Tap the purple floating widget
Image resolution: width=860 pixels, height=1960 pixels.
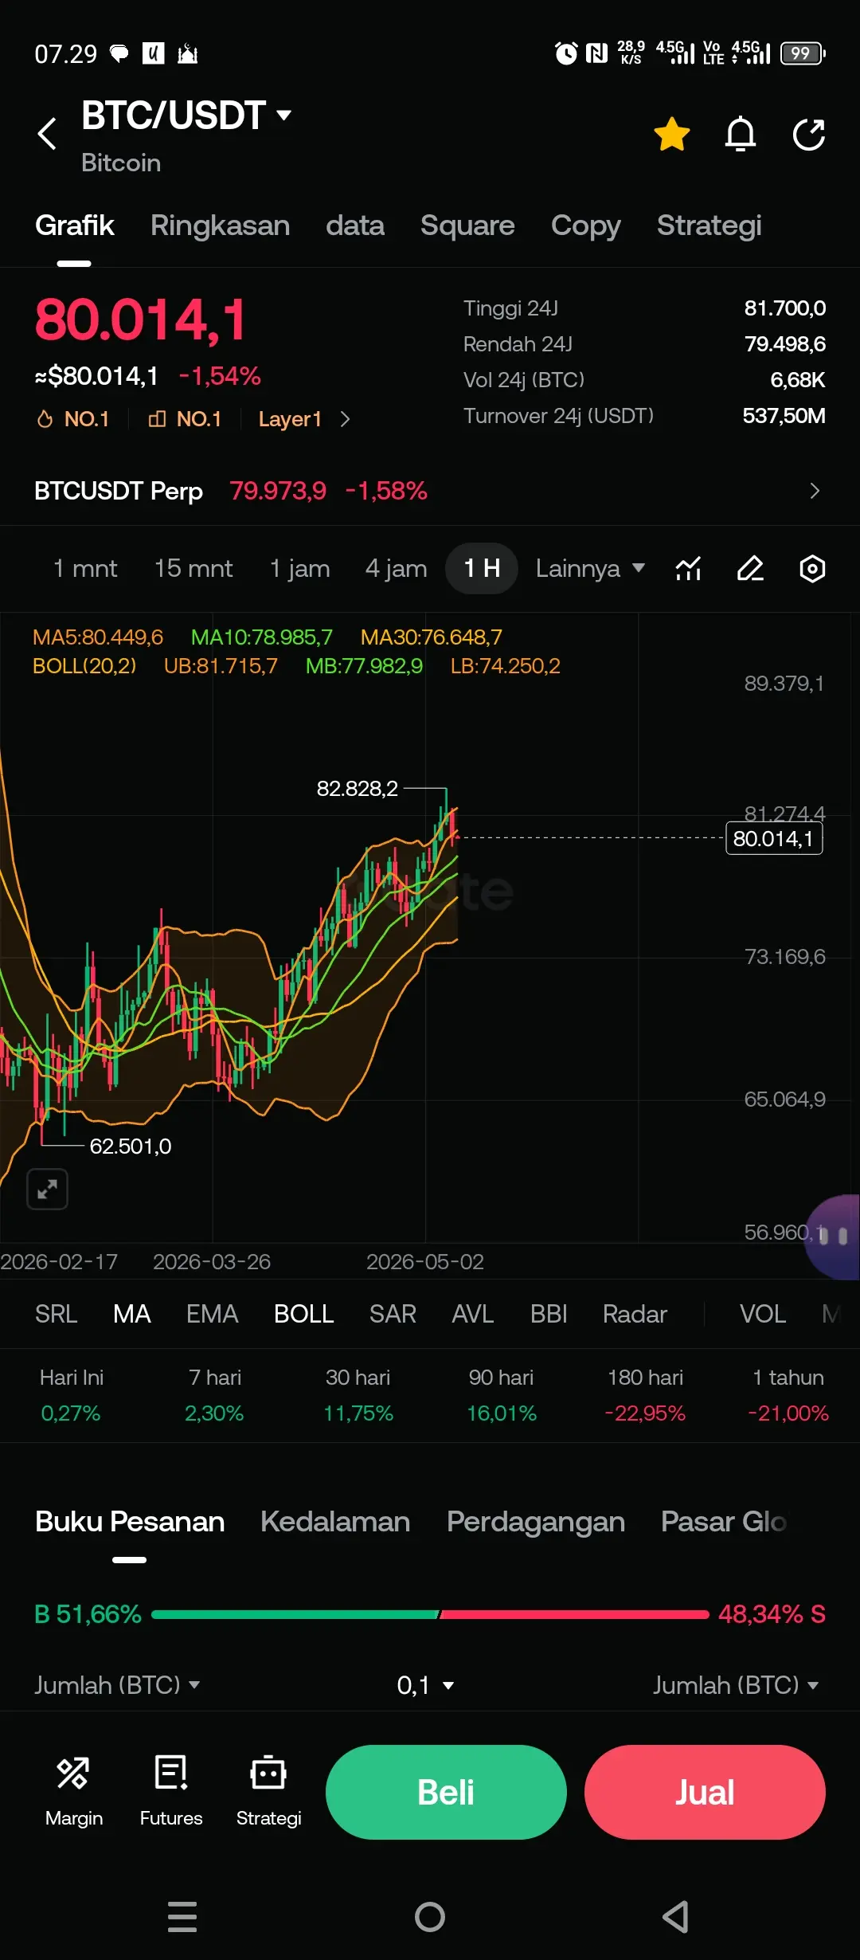pos(833,1237)
